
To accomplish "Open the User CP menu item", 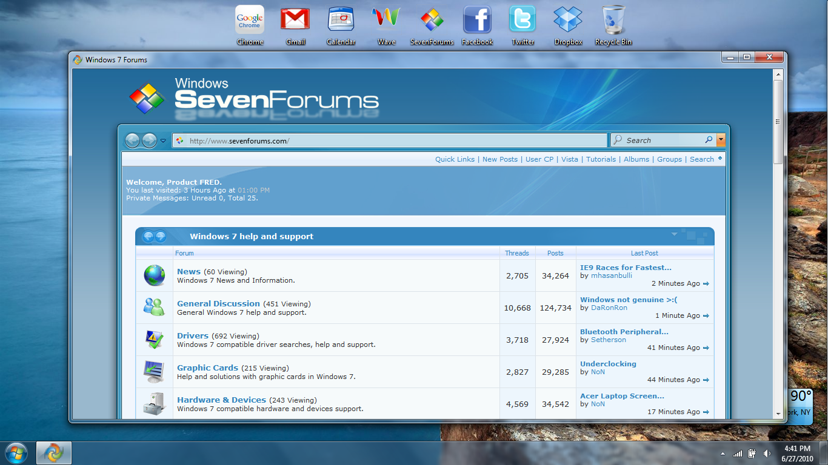I will click(x=539, y=159).
